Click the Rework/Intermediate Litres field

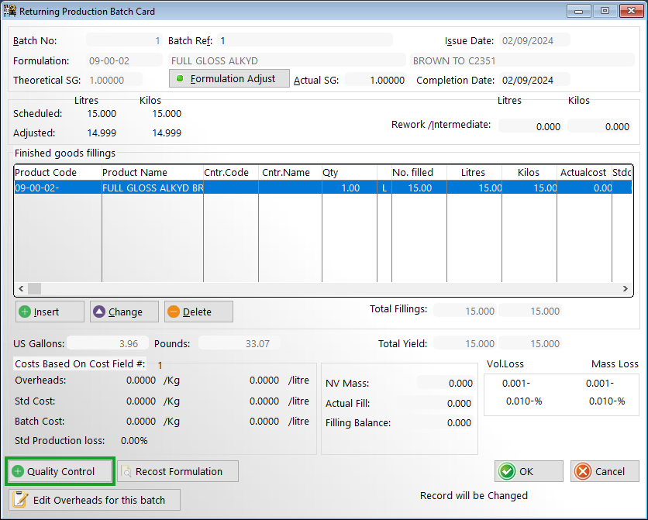click(530, 126)
